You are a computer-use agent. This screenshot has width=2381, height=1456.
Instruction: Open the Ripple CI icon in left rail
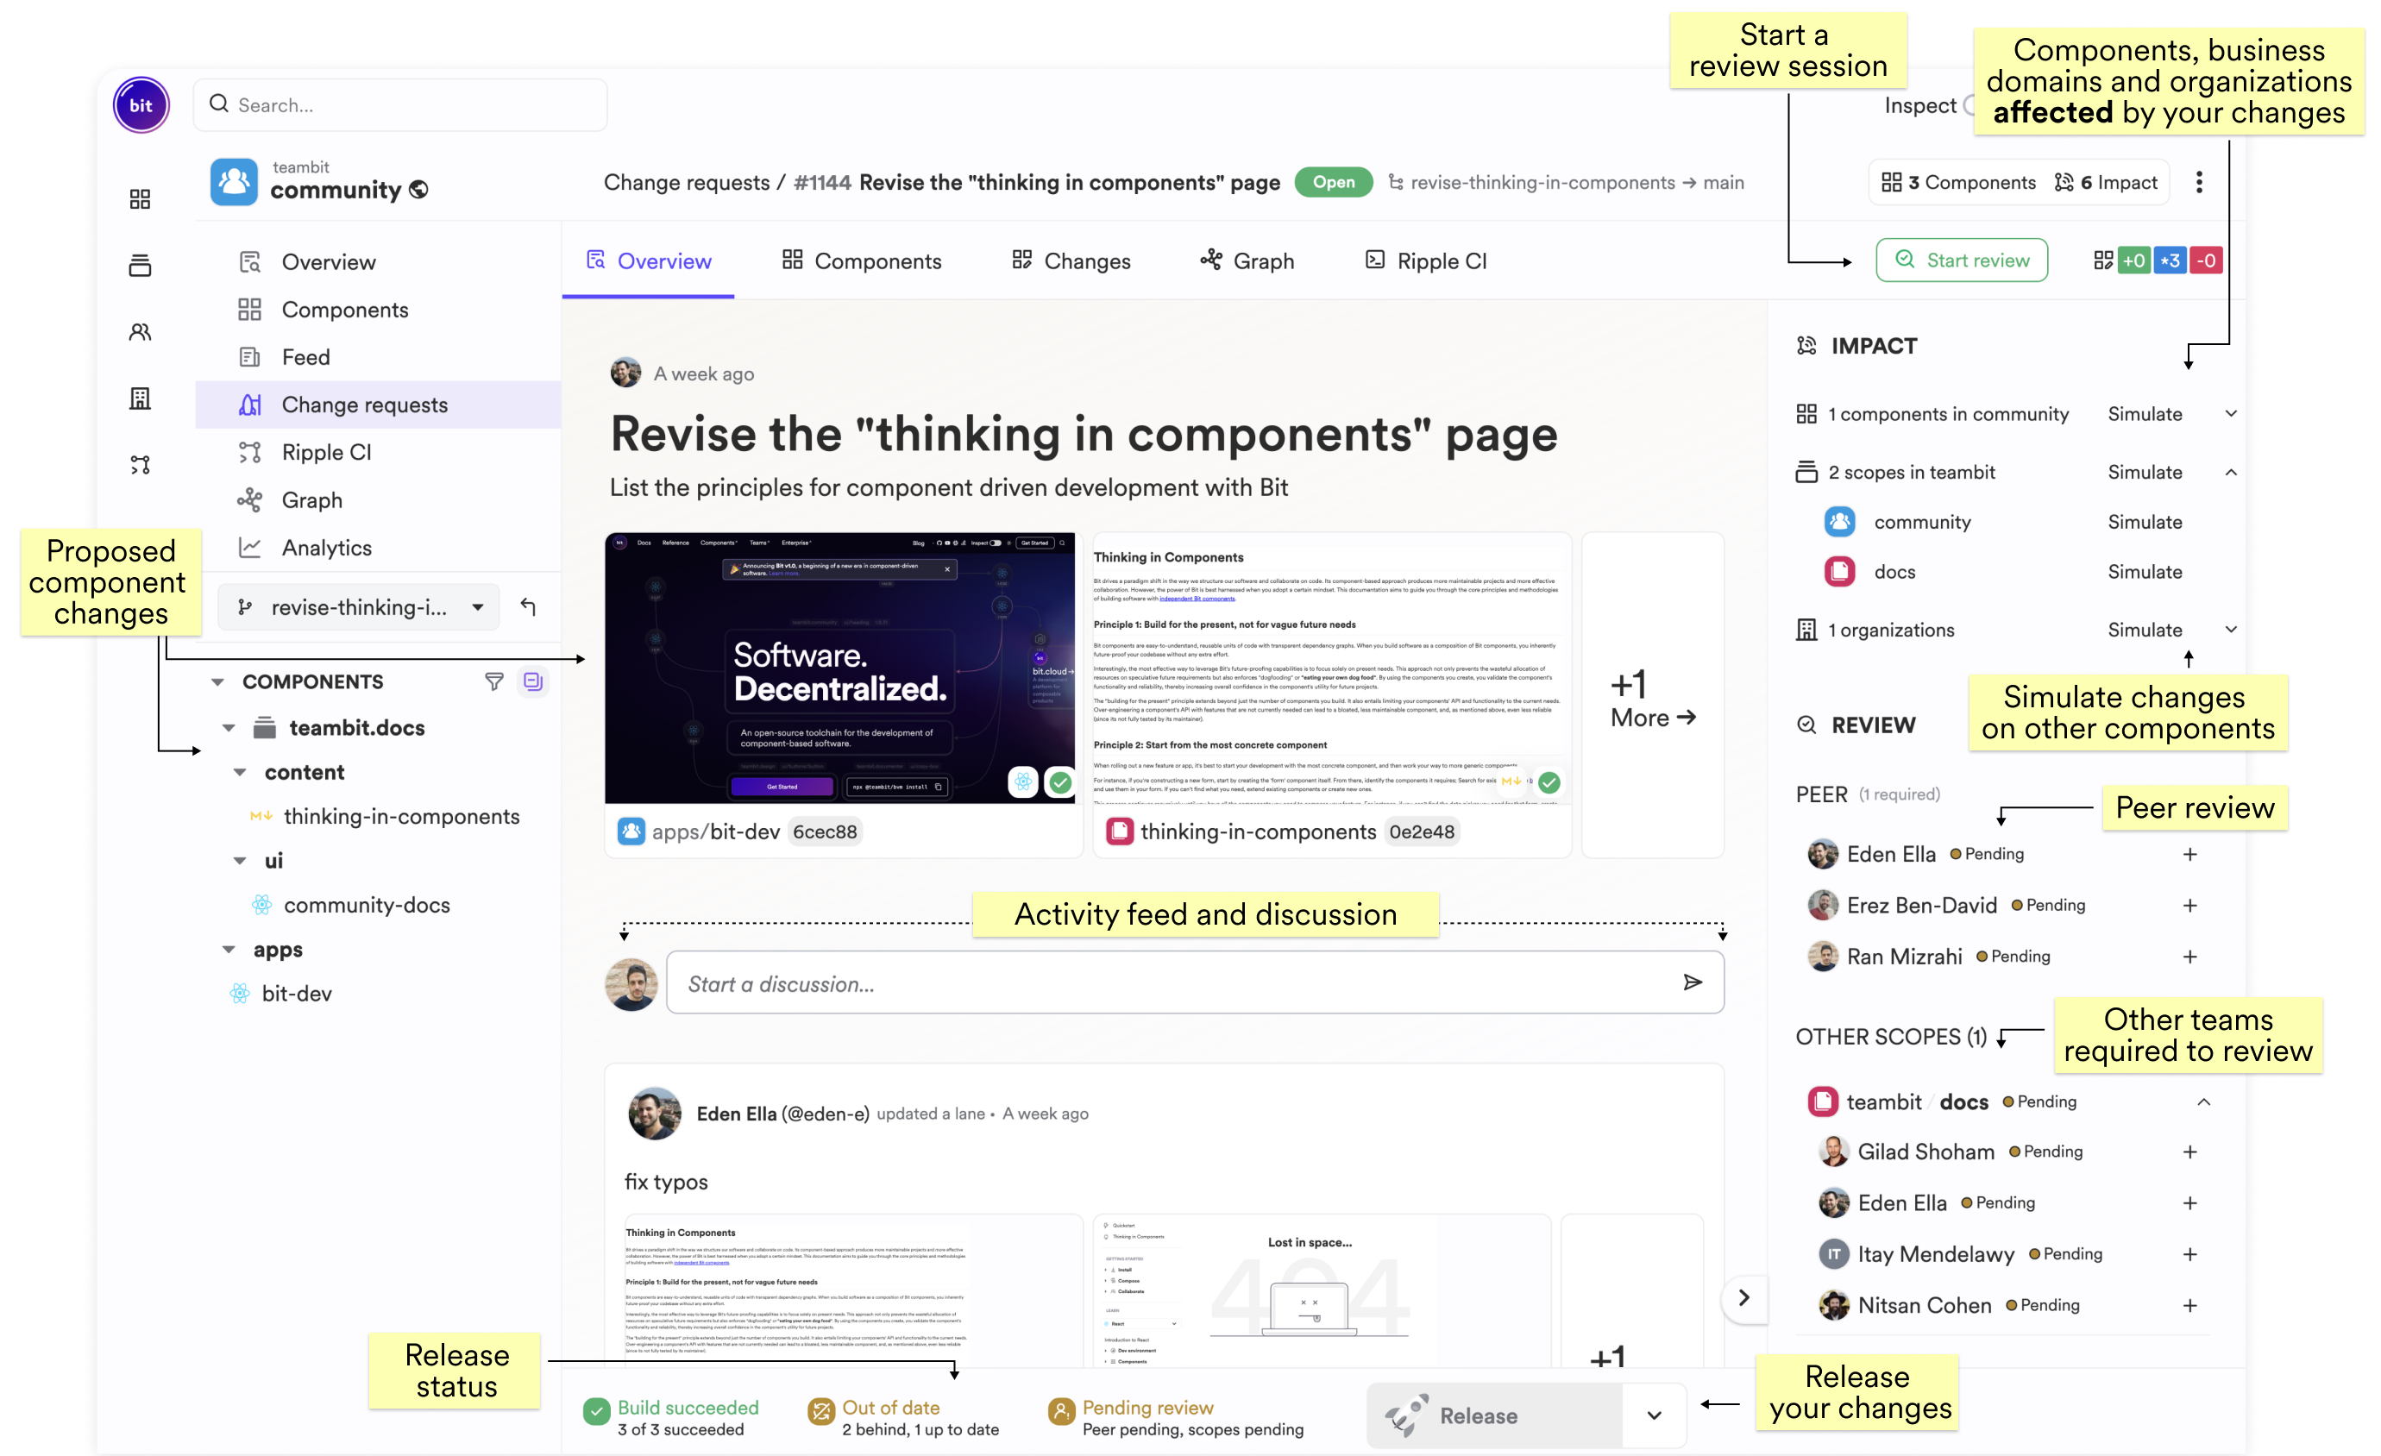[140, 465]
